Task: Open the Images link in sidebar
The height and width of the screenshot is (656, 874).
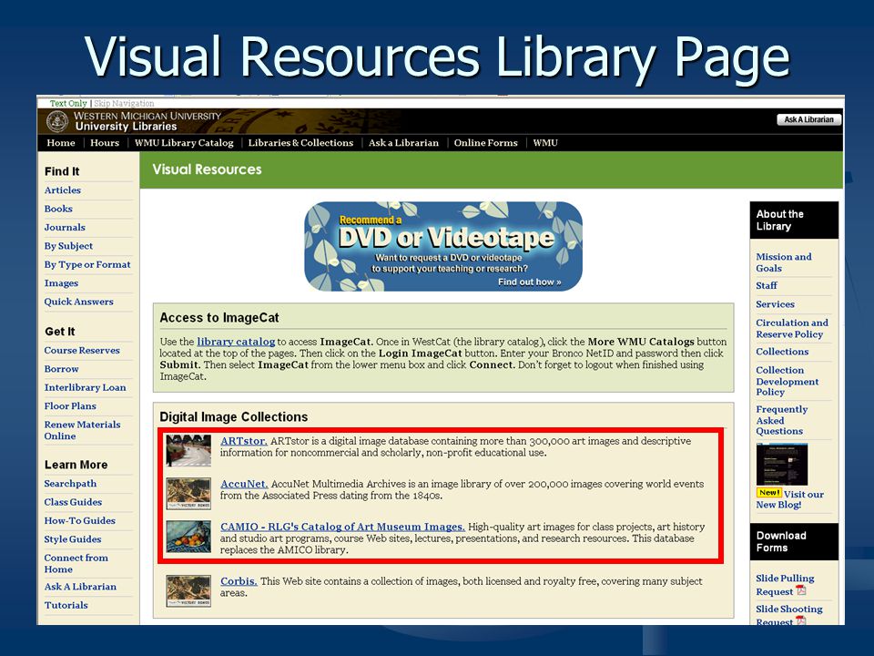Action: pyautogui.click(x=61, y=282)
